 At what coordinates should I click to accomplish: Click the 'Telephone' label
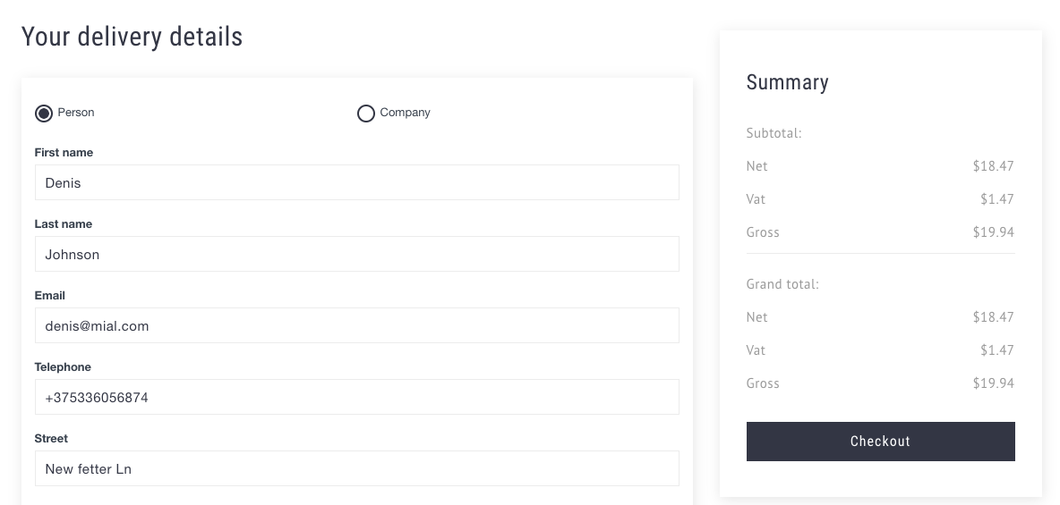point(63,367)
